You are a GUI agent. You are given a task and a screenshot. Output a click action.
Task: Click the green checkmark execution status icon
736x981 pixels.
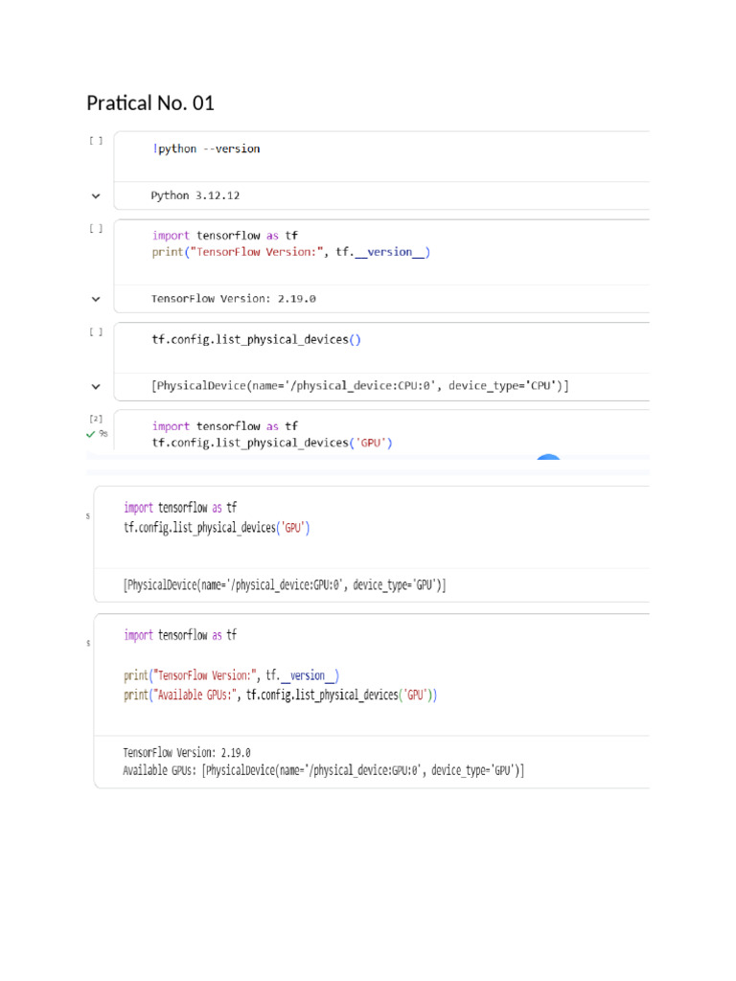[91, 434]
